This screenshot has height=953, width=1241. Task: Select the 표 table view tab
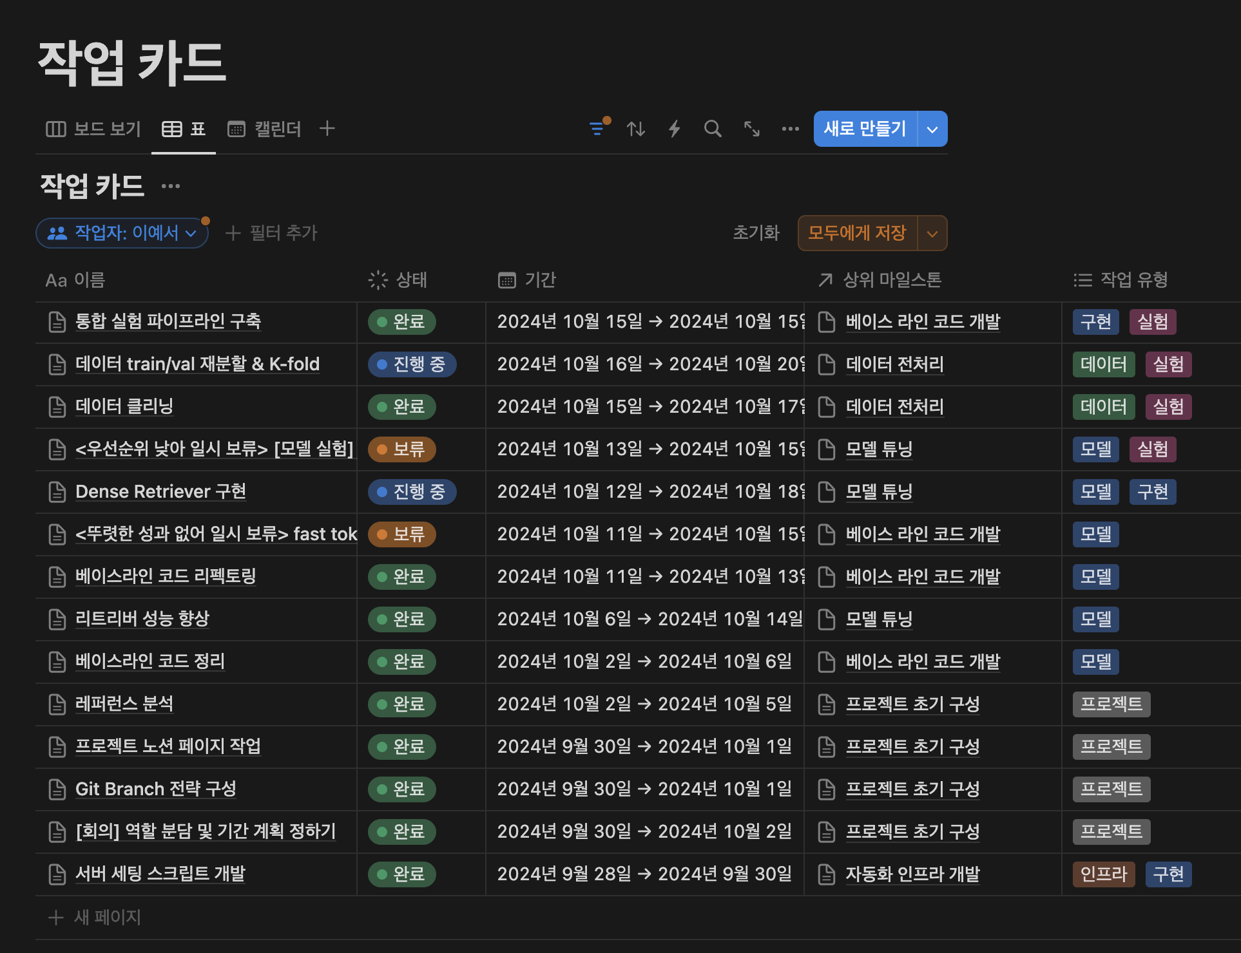184,129
